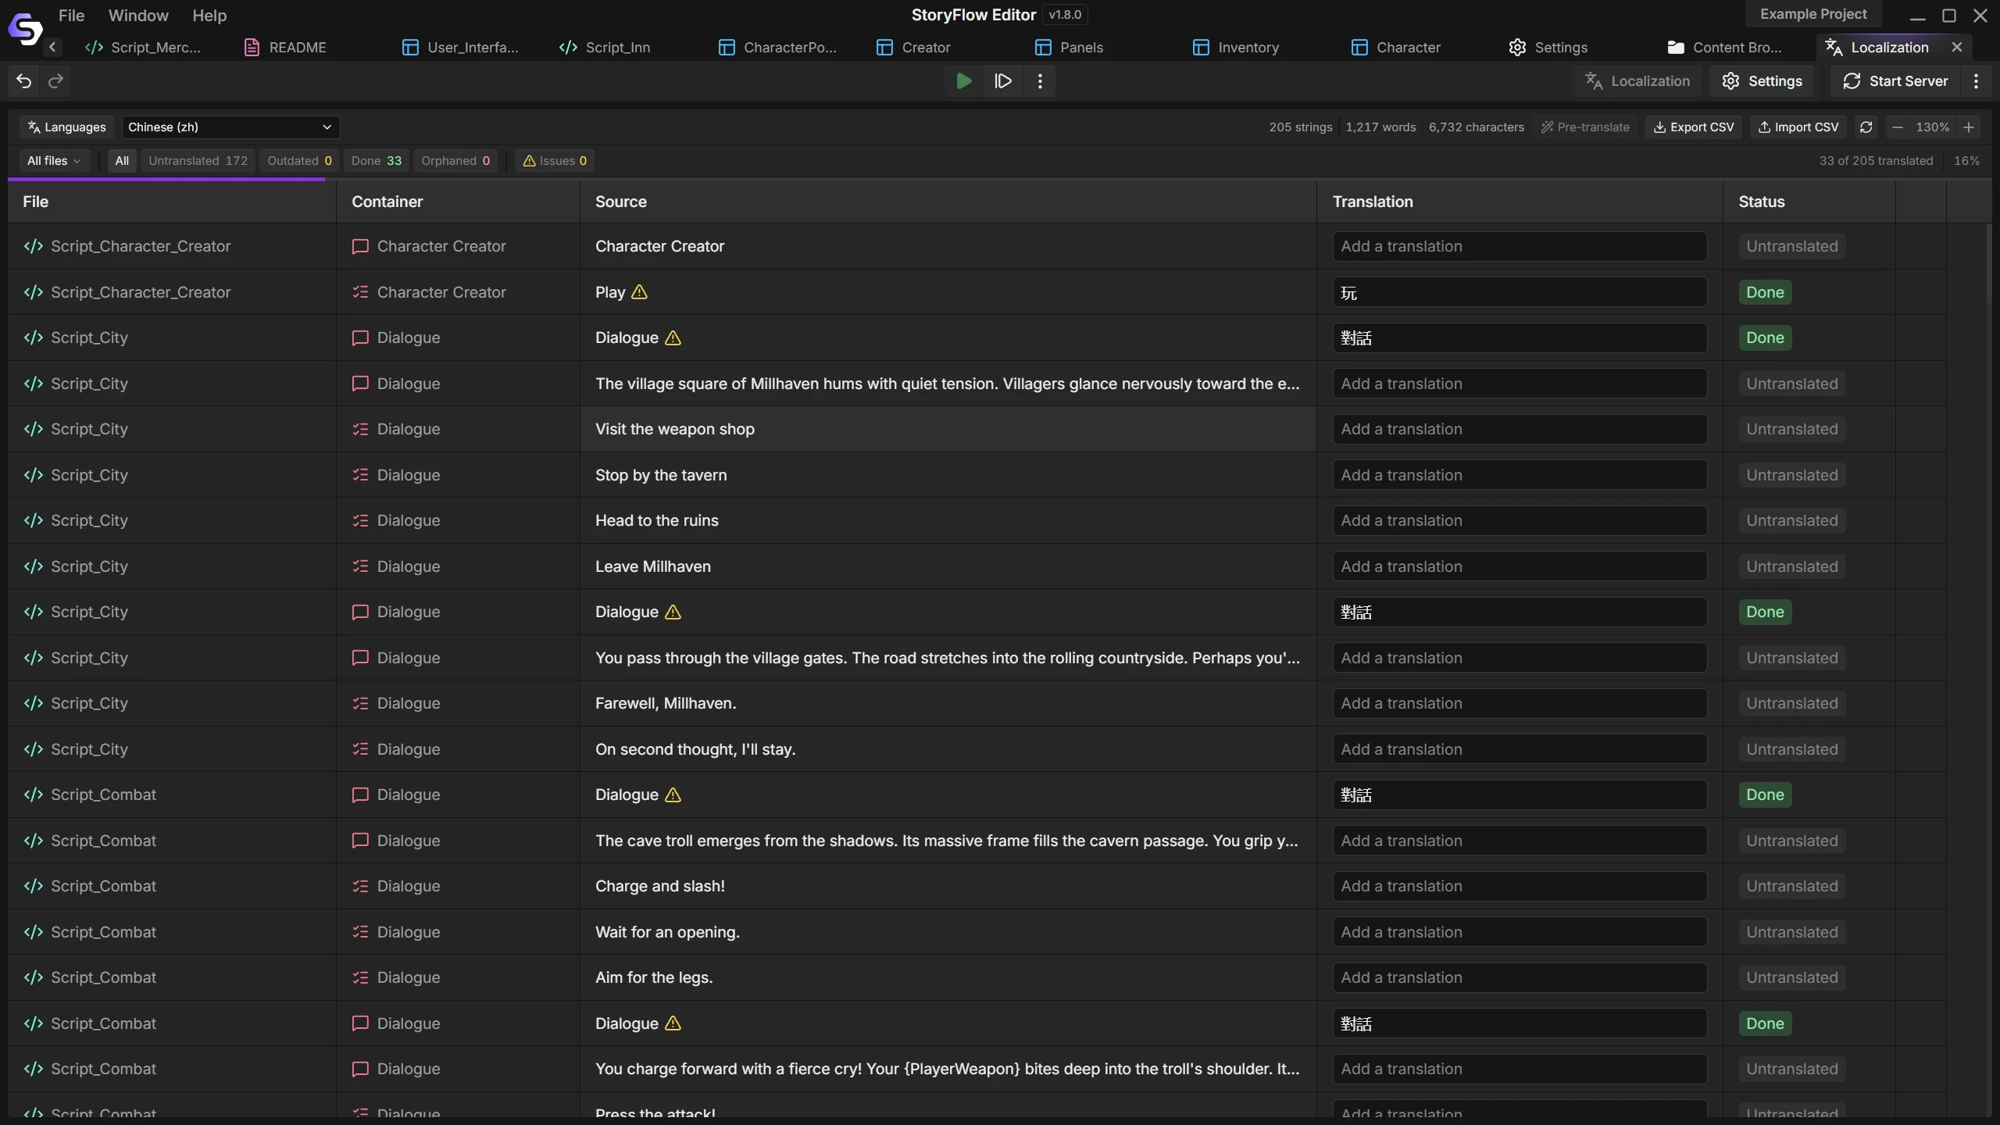Viewport: 2000px width, 1125px height.
Task: Click the Start Server button
Action: (1896, 81)
